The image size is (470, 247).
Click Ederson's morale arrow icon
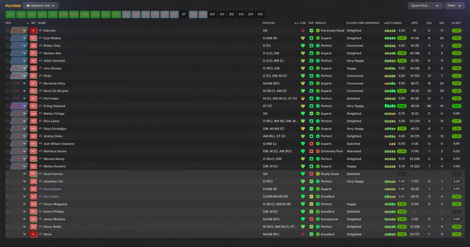coord(318,30)
